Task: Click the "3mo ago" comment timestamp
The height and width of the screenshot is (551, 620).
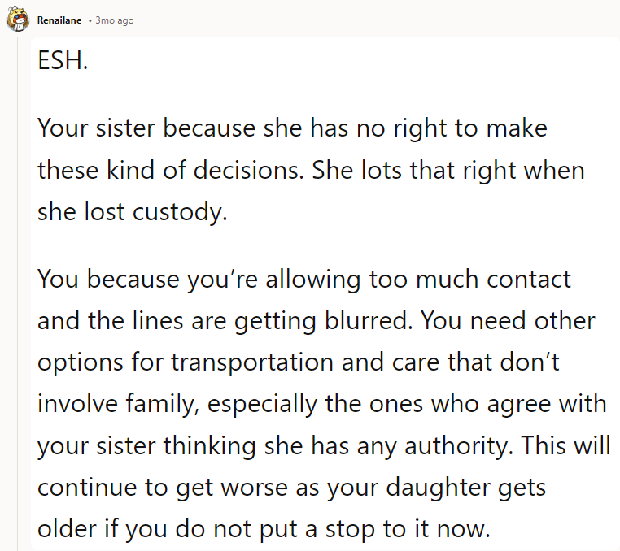Action: (x=115, y=20)
